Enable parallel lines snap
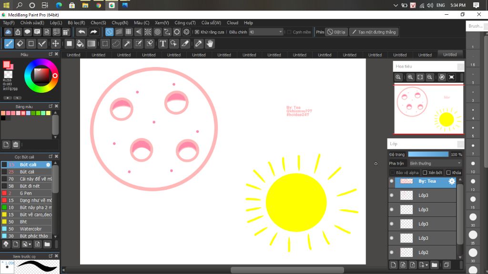 [119, 32]
